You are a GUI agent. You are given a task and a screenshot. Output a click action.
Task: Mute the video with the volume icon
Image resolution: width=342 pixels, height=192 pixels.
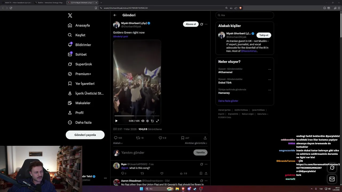pos(143,121)
